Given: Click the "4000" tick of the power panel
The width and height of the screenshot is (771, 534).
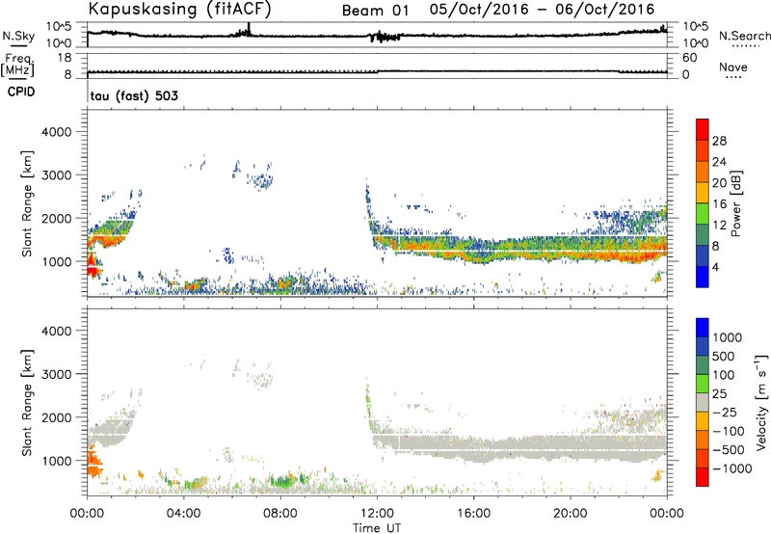Looking at the screenshot, I should (57, 132).
